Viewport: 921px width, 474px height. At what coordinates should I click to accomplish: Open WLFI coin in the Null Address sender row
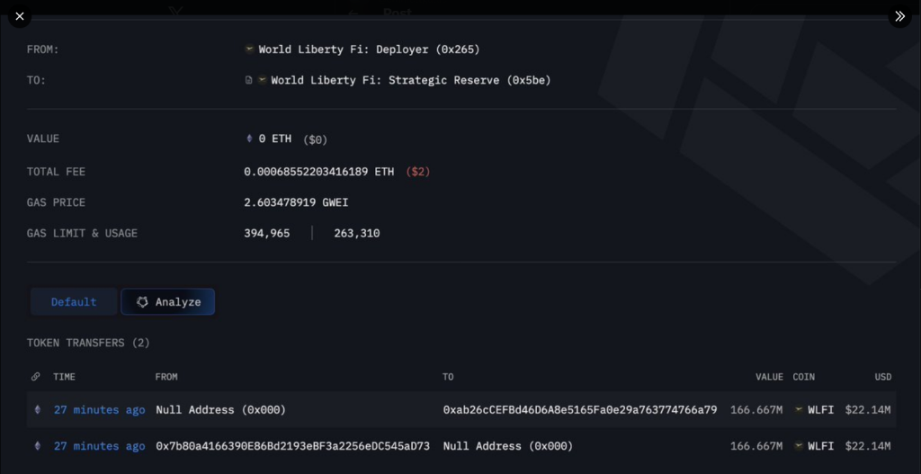[x=820, y=410]
